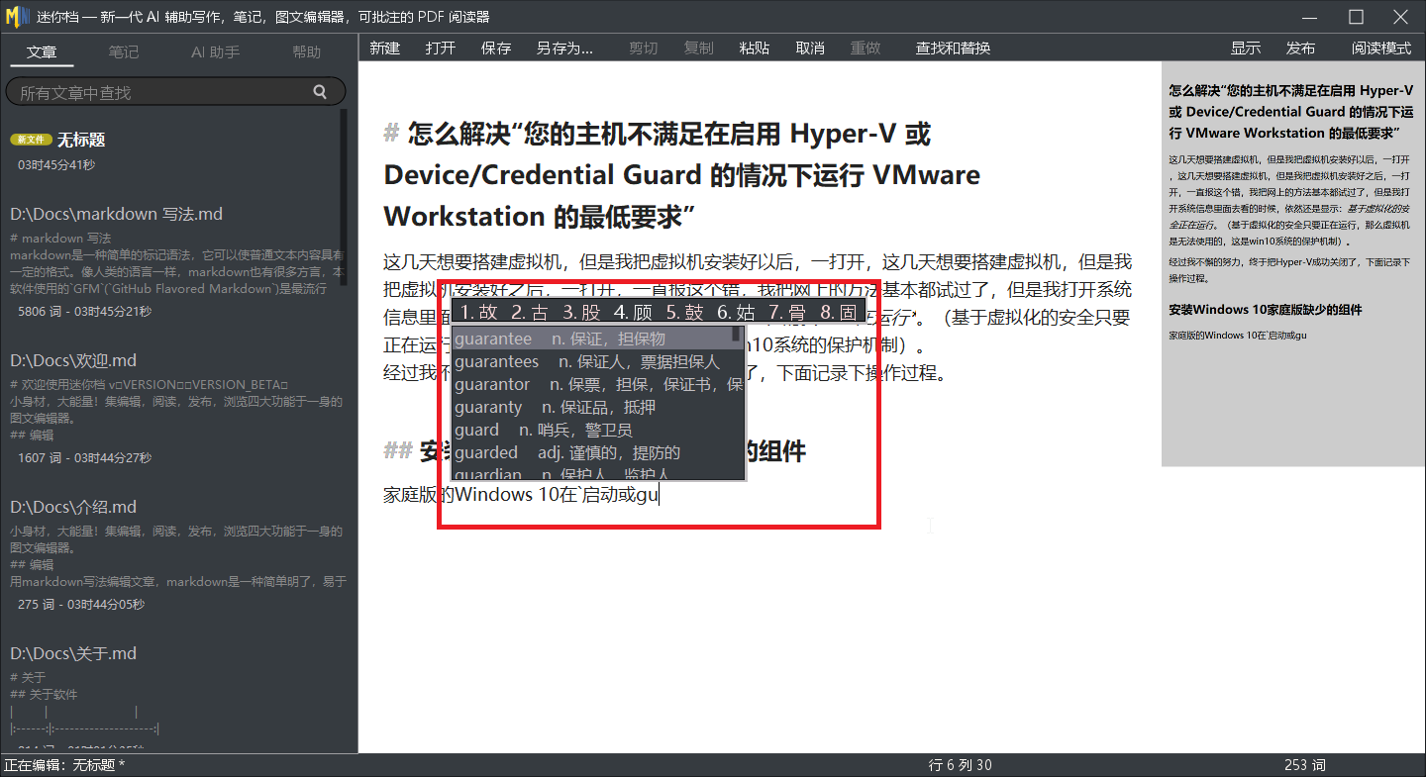Click 打开 in the toolbar

click(x=441, y=48)
